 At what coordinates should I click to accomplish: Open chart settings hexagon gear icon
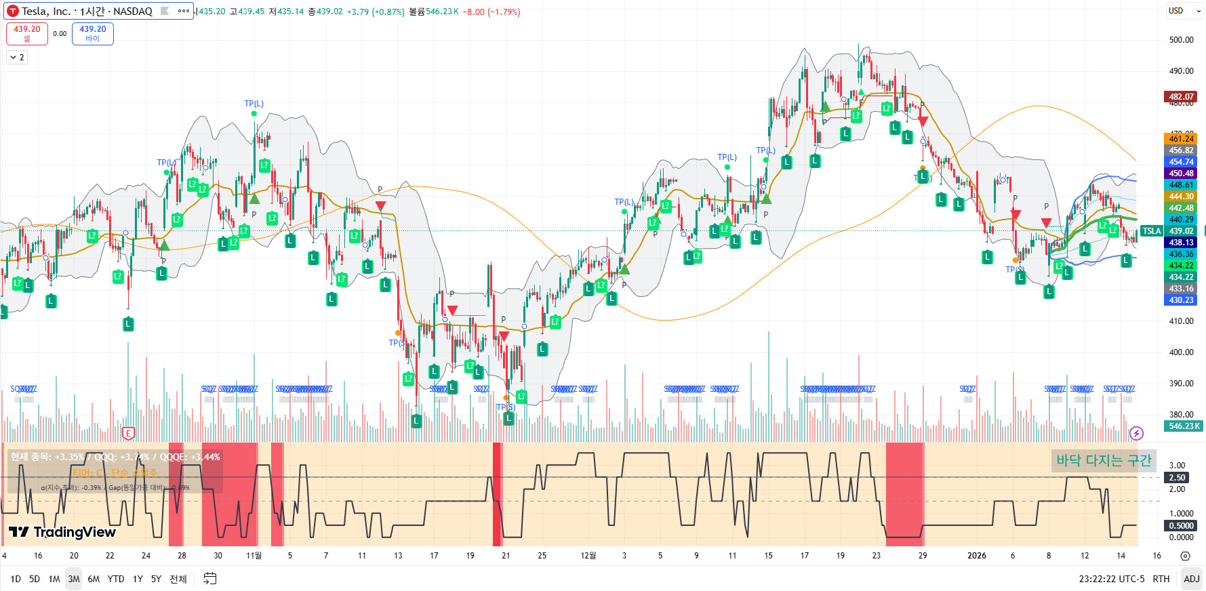pos(1185,556)
